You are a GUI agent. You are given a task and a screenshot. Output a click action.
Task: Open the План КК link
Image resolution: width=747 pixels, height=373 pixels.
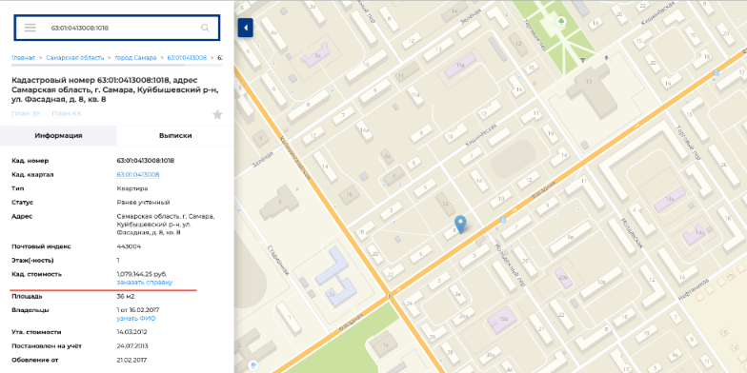[67, 113]
